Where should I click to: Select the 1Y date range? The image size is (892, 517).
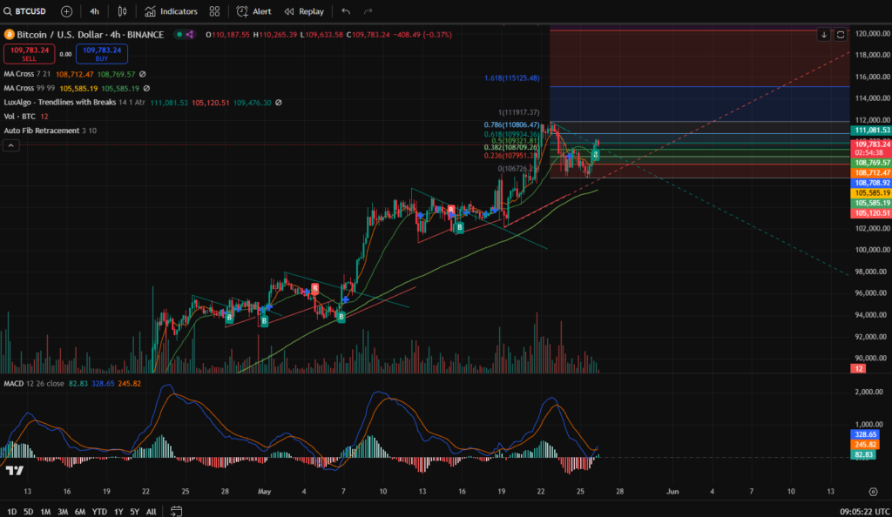(x=118, y=511)
